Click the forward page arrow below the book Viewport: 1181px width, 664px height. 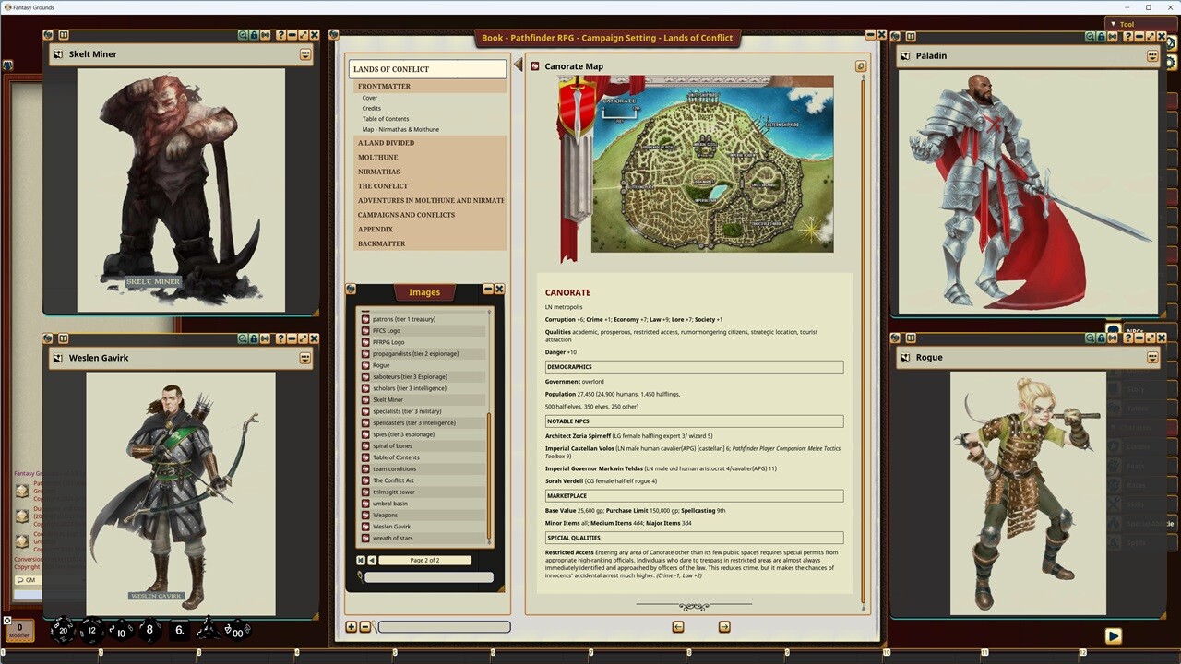[724, 626]
